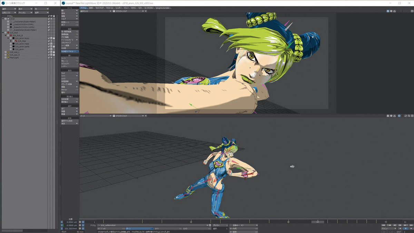Click top viewport's third corner icon
Viewport: 414px width, 233px height.
(394, 11)
